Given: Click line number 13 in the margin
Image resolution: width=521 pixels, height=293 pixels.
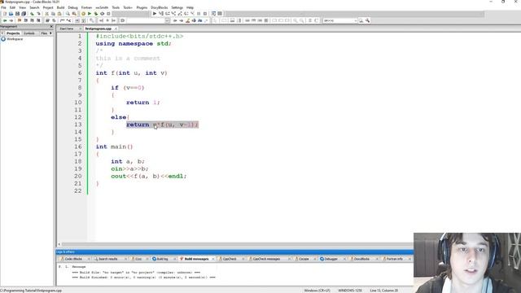Looking at the screenshot, I should pyautogui.click(x=78, y=125).
